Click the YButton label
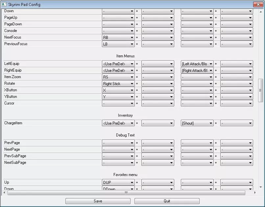 [11, 97]
